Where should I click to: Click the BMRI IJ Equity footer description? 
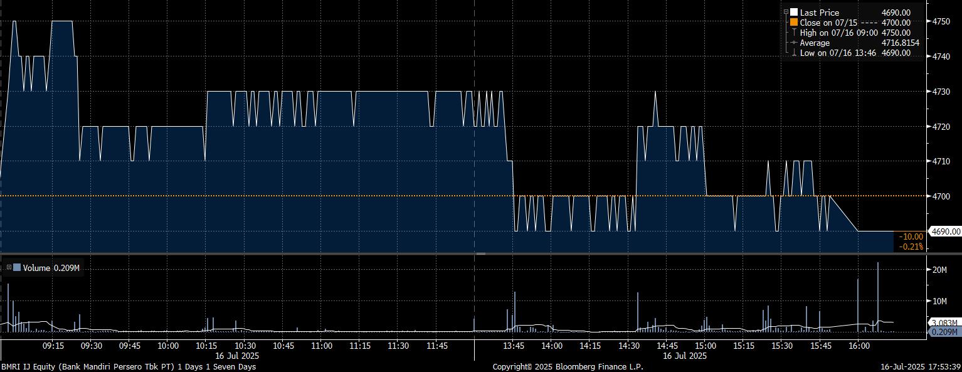[x=129, y=366]
